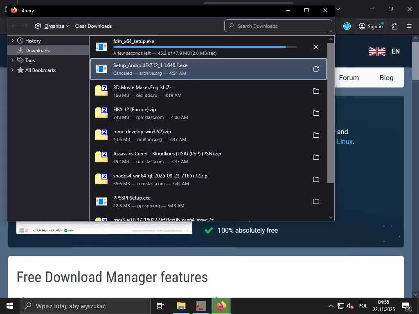Click the mmc-develop-win32(2) zip archive icon
This screenshot has height=314, width=419.
pyautogui.click(x=101, y=135)
